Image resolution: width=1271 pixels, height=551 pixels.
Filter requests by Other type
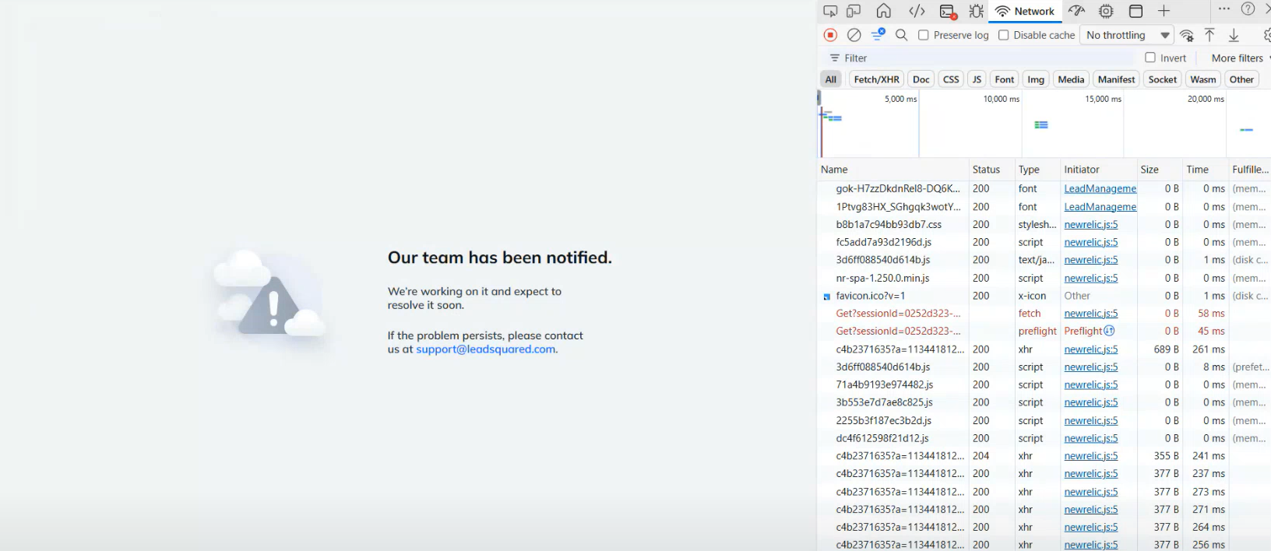pos(1241,79)
